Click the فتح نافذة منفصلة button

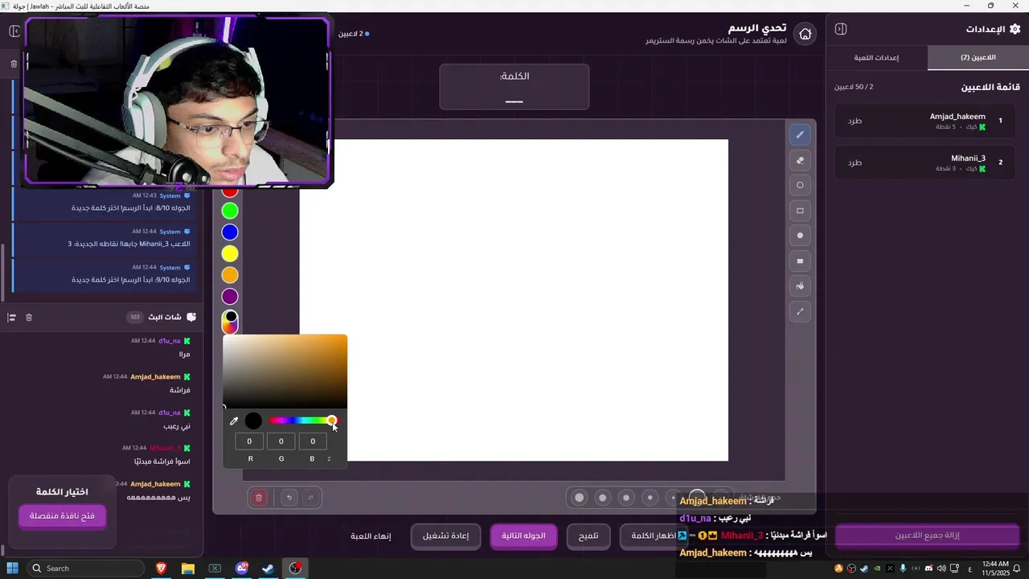pos(62,515)
